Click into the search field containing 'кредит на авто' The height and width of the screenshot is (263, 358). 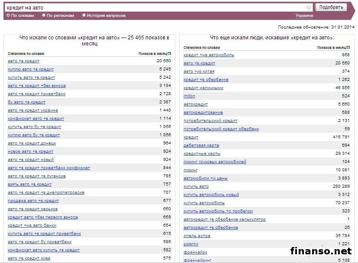(x=156, y=7)
